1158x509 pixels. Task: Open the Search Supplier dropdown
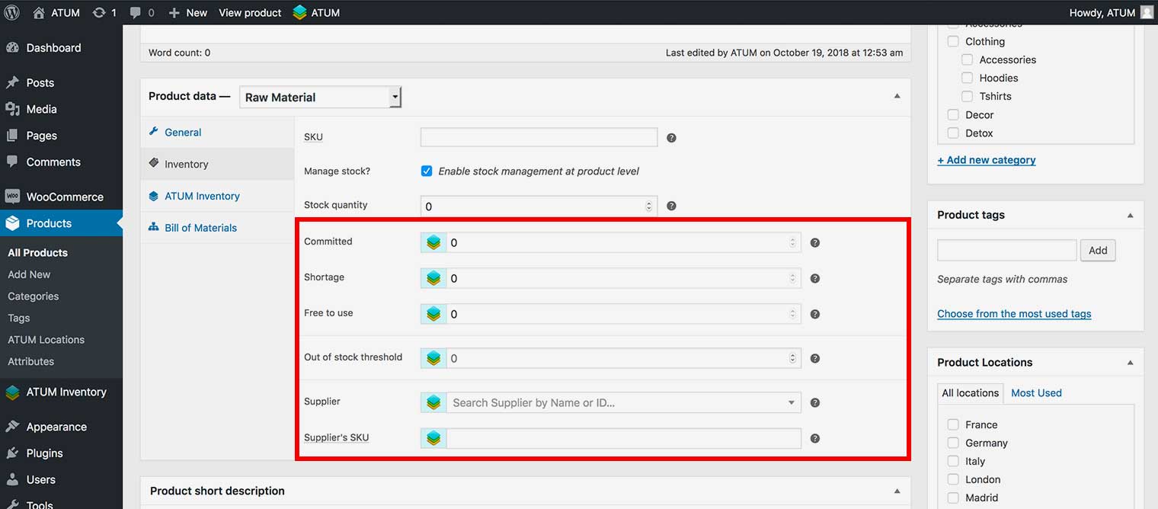click(622, 402)
